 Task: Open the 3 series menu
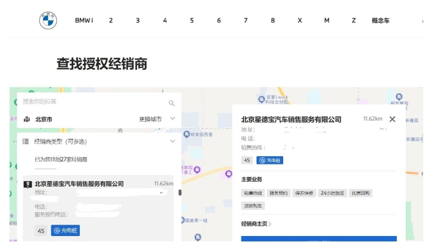point(138,20)
